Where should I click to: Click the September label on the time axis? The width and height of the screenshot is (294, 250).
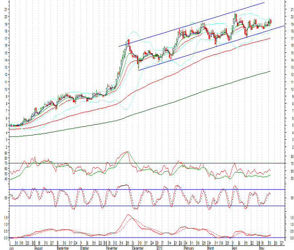click(63, 247)
